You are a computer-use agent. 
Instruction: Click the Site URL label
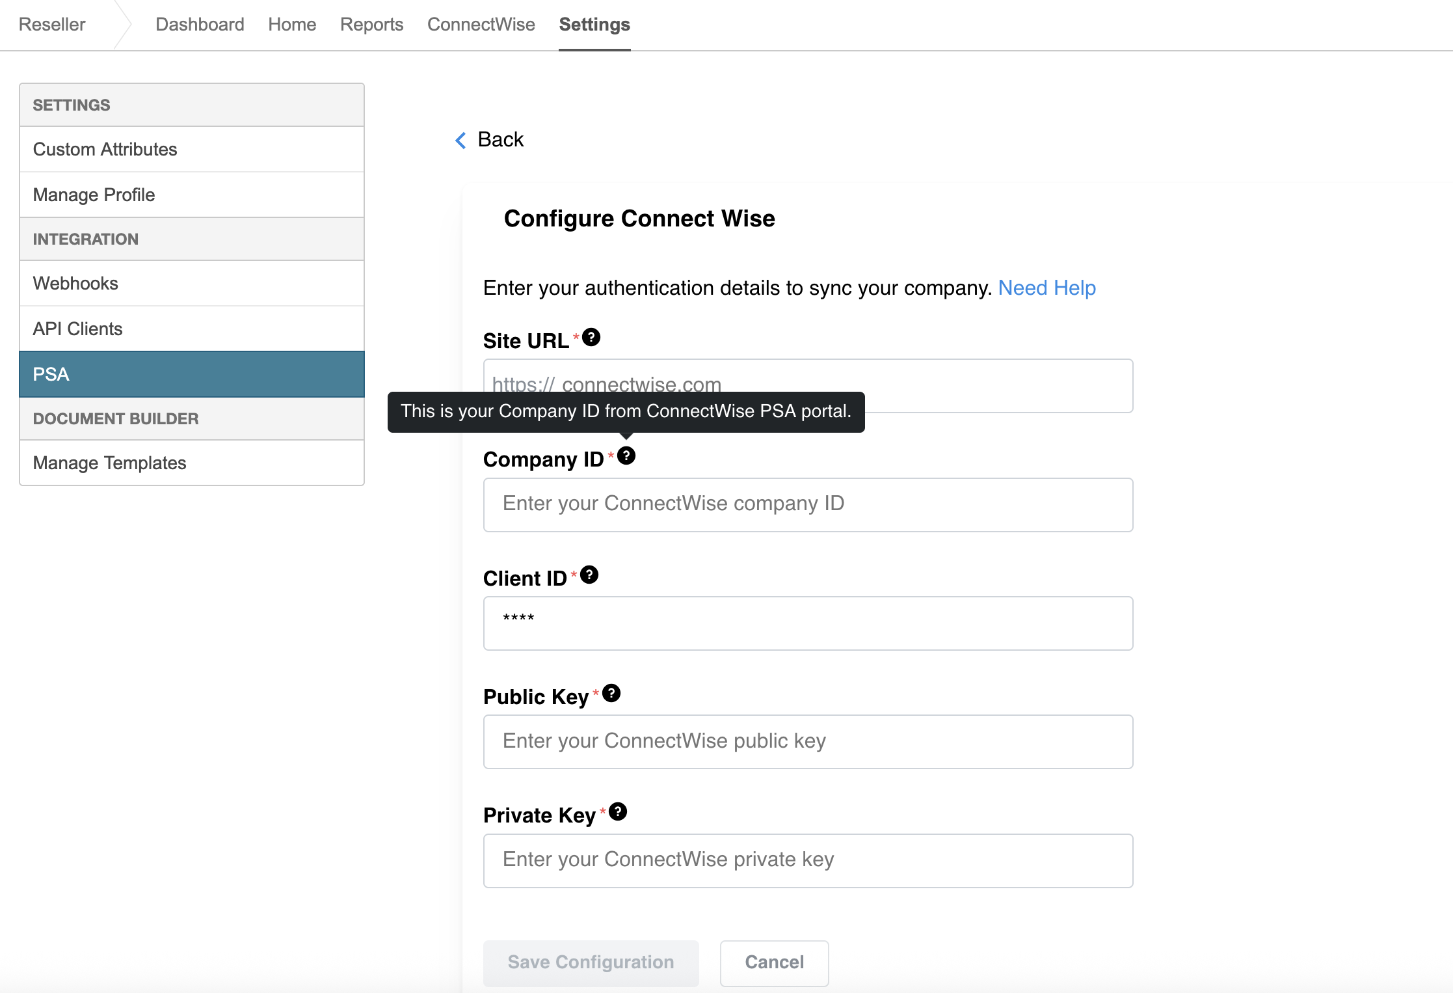(x=526, y=340)
